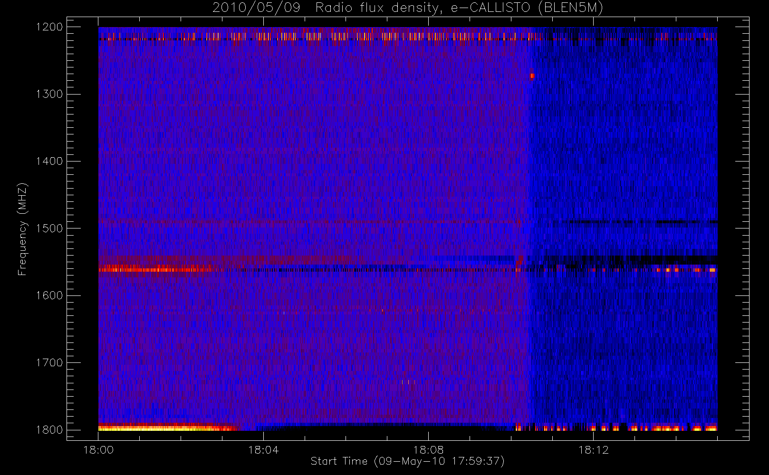Click the 18:04 time axis label
Viewport: 769px width, 475px height.
coord(263,450)
